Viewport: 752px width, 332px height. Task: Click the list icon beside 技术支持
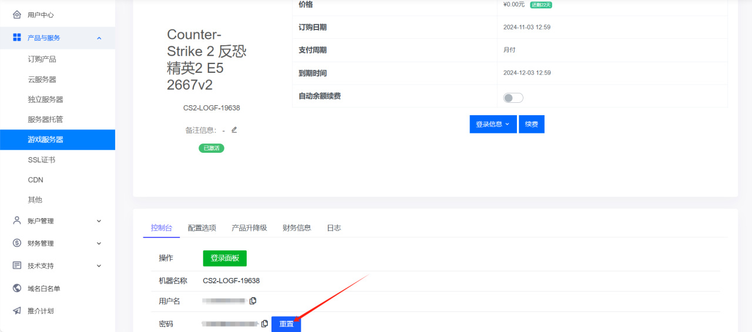(x=17, y=266)
